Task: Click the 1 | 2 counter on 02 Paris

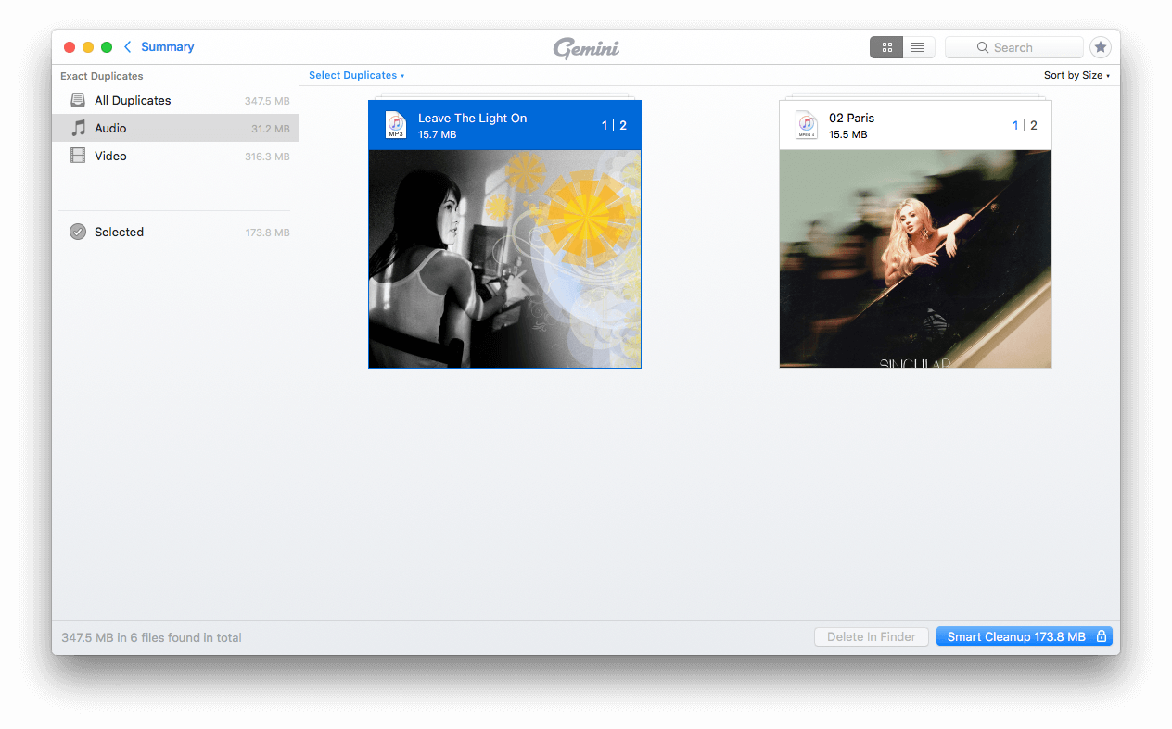Action: coord(1025,125)
